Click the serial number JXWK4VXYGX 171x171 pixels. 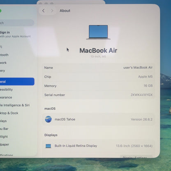[x=141, y=95]
